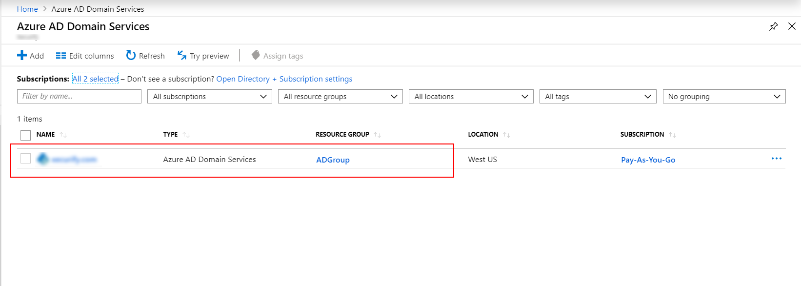The image size is (801, 286).
Task: Sort by the SUBSCRIPTION column arrows
Action: pyautogui.click(x=673, y=135)
